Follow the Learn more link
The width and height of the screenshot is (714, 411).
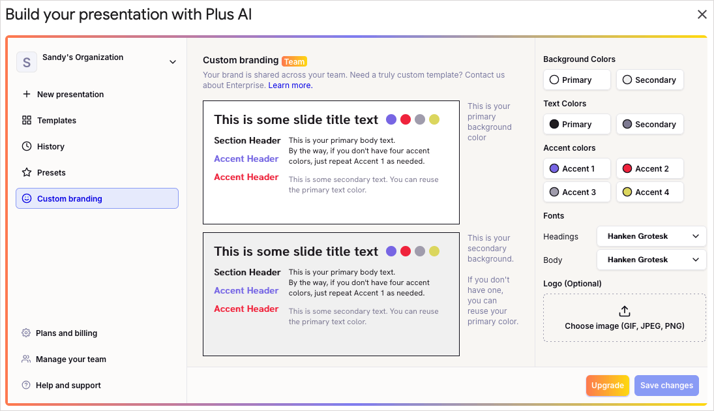click(290, 85)
